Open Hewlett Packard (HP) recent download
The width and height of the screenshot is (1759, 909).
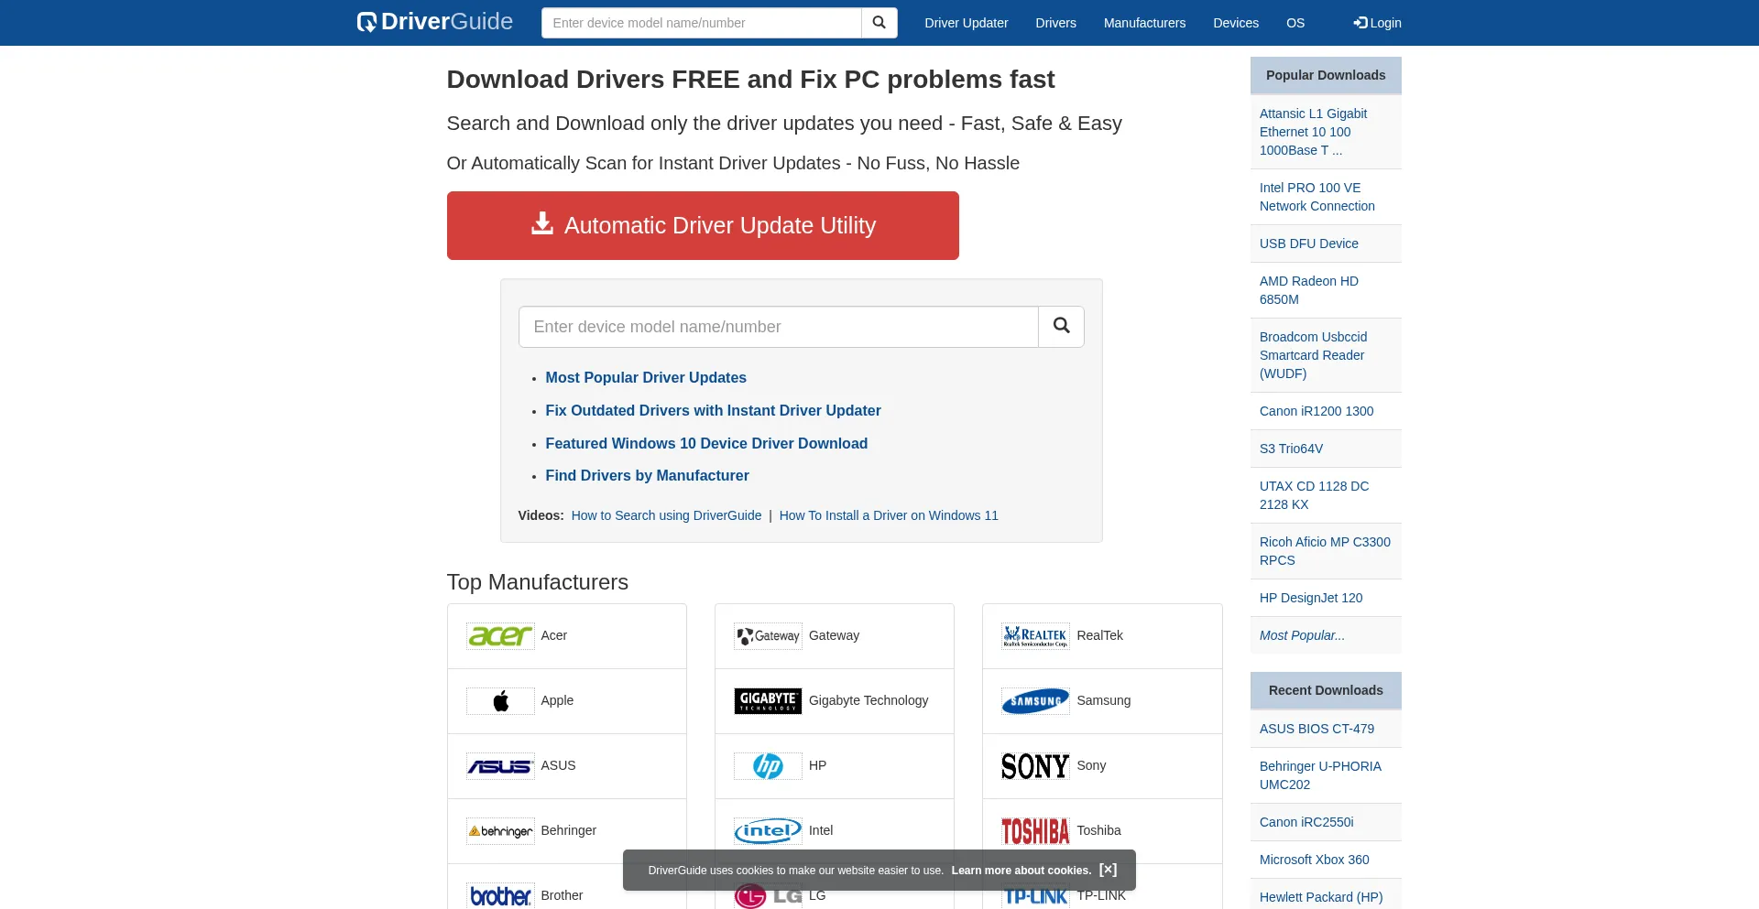[x=1321, y=897]
